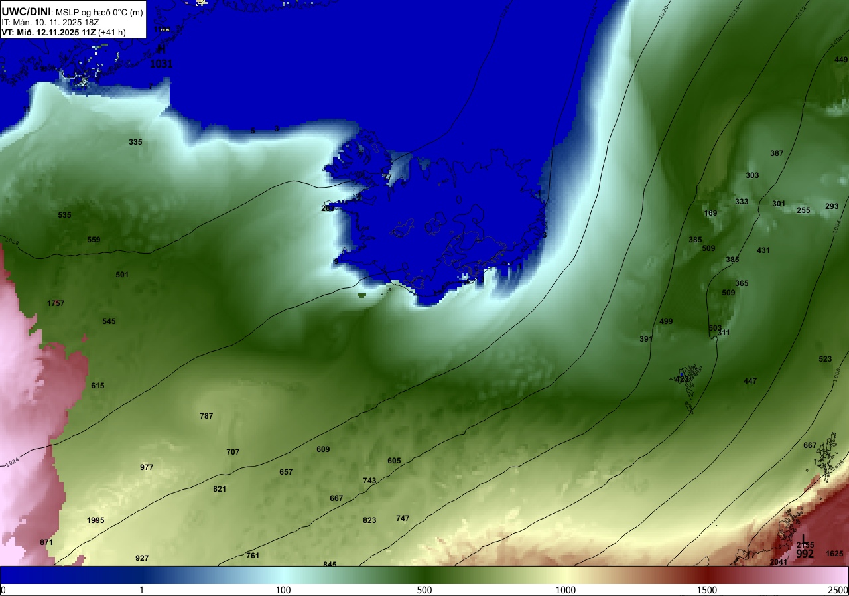
Task: Click the UWC/DINI title text
Action: coord(26,11)
